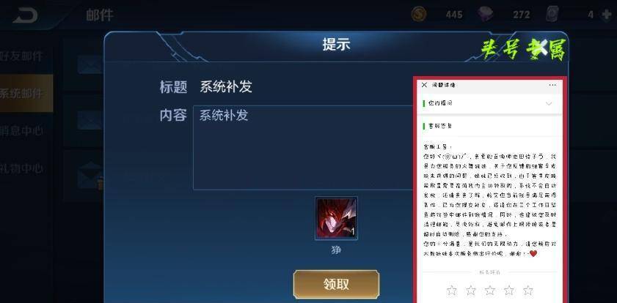Open the three-dot more menu
617x303 pixels.
552,85
